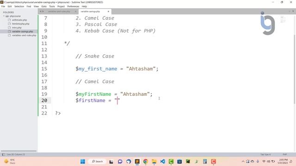The height and width of the screenshot is (166, 296).
Task: Open arithmatic.php in the sidebar
Action: tap(19, 20)
